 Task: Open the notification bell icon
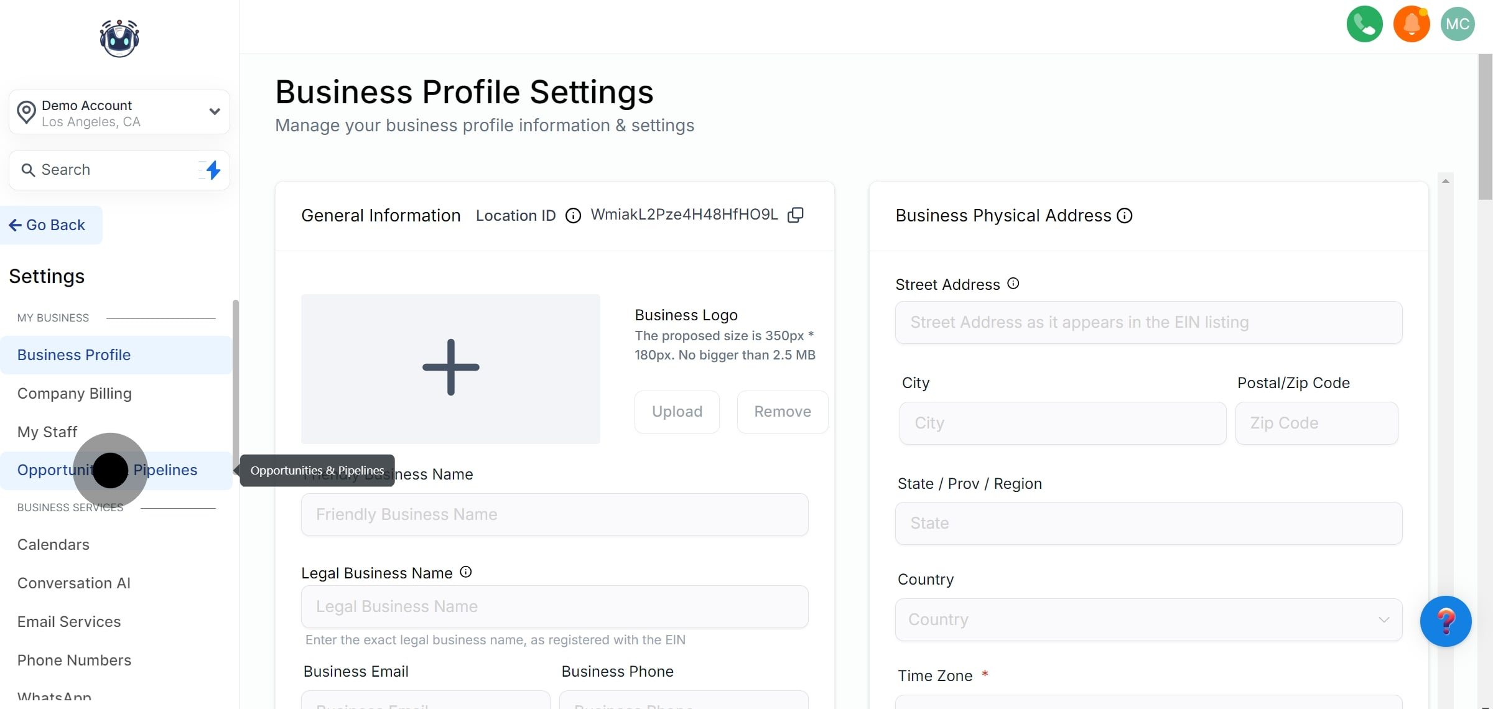[1411, 24]
